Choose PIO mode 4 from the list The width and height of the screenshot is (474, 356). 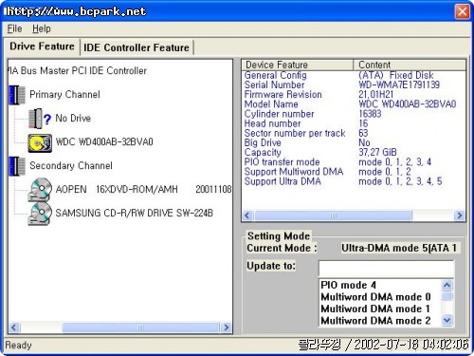[x=380, y=285]
